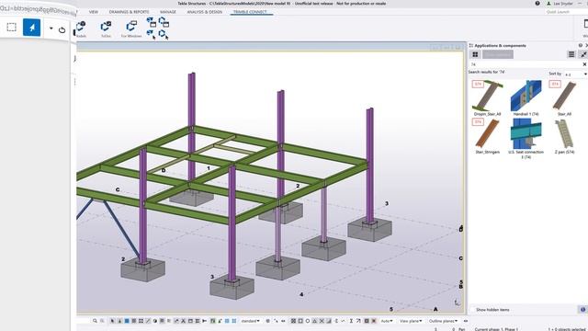Toggle the blue square selection switch

(127, 321)
